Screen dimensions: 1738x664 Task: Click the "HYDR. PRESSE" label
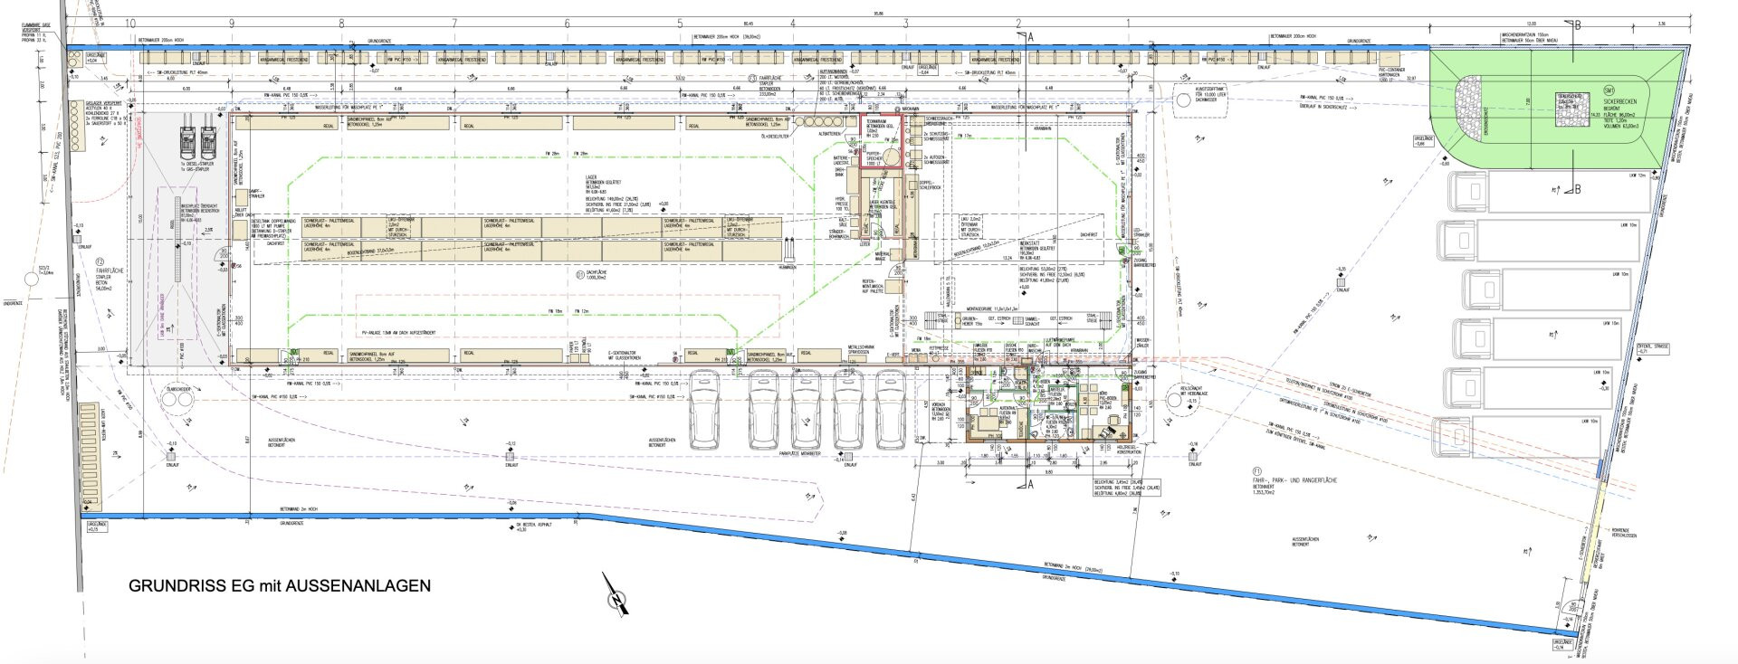point(843,202)
